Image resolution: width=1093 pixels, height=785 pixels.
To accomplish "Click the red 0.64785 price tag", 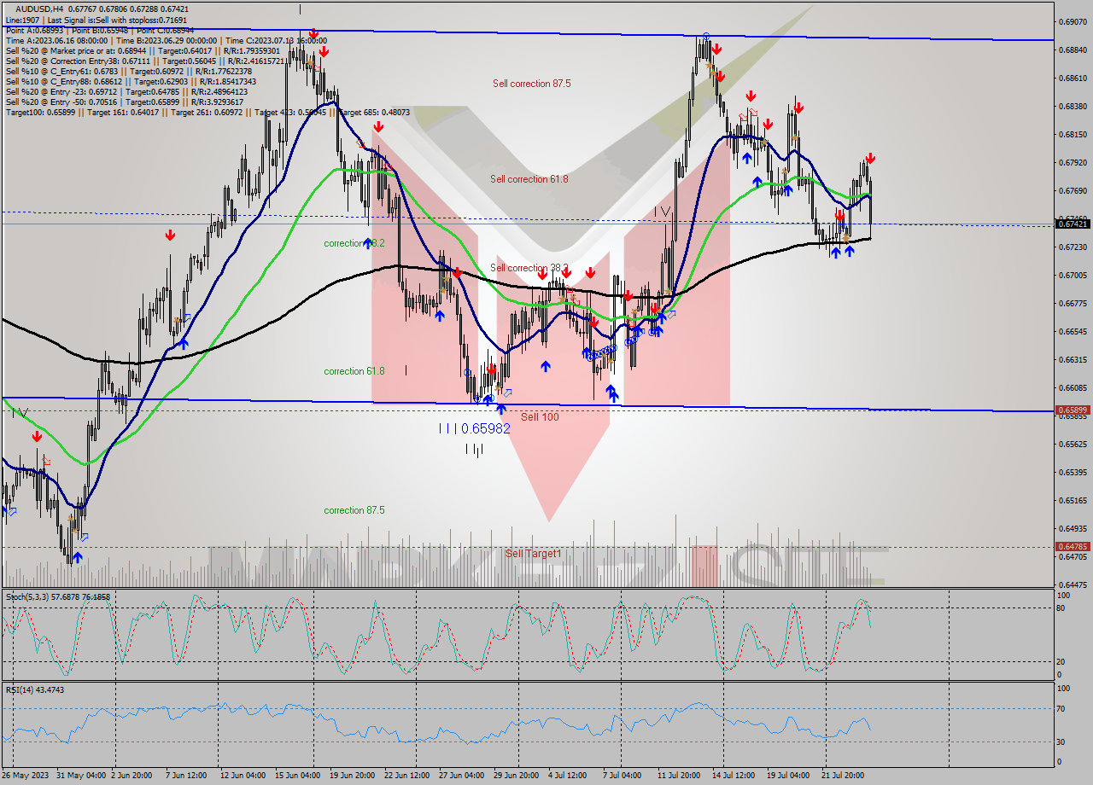I will 1073,546.
